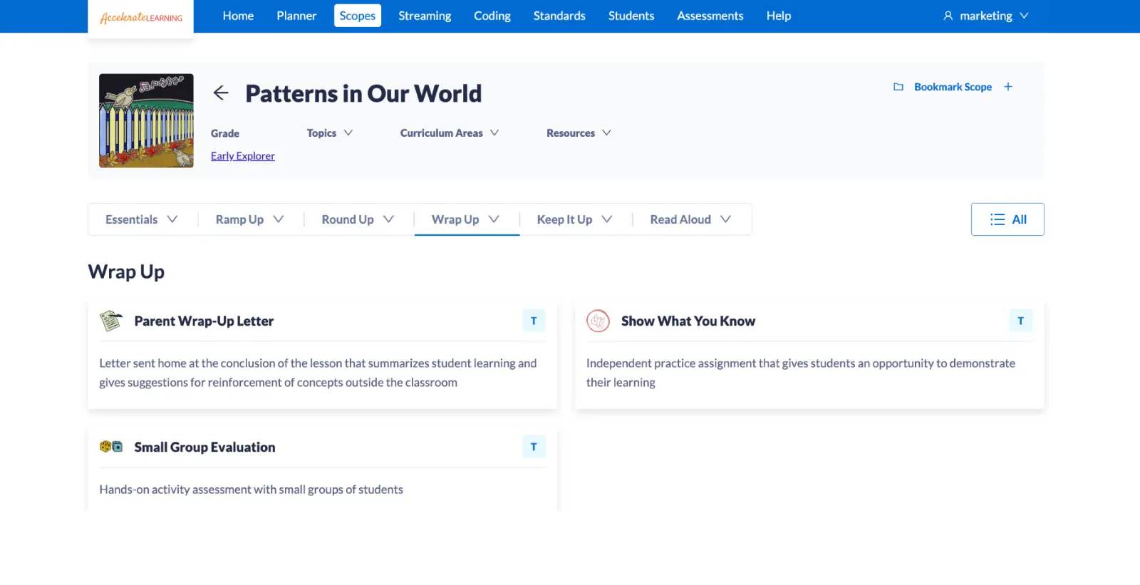Follow the Early Explorer grade link
1140x585 pixels.
coord(242,156)
